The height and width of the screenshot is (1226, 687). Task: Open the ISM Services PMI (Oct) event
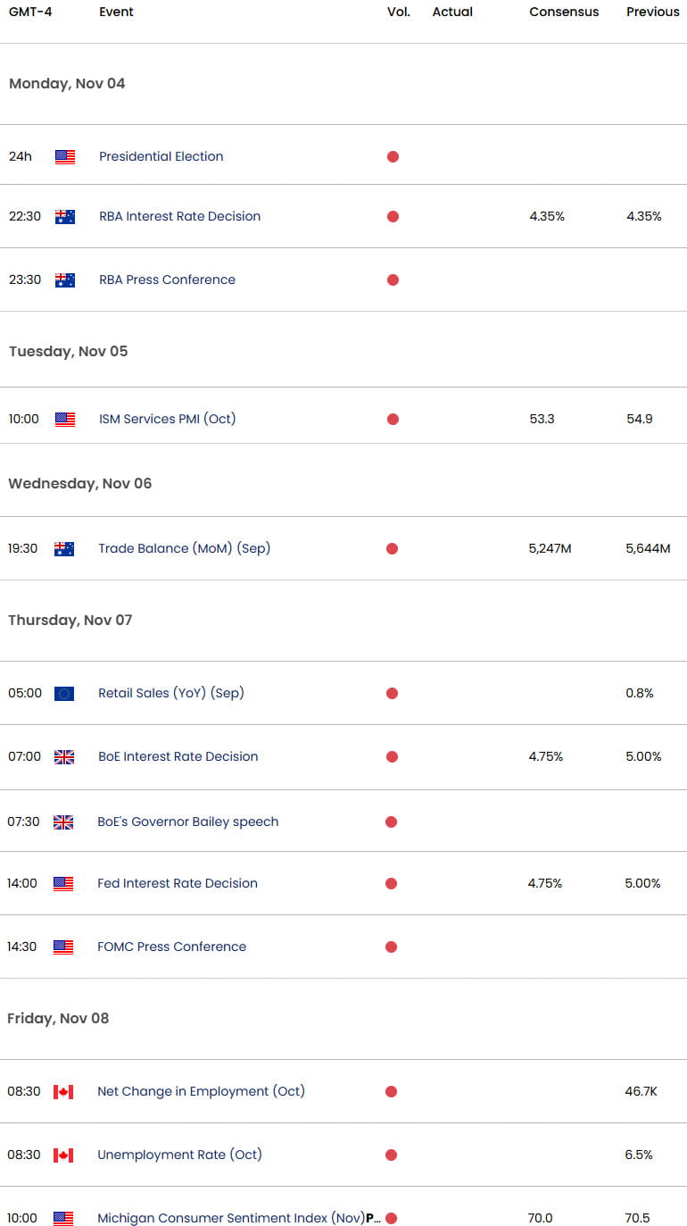(x=168, y=419)
